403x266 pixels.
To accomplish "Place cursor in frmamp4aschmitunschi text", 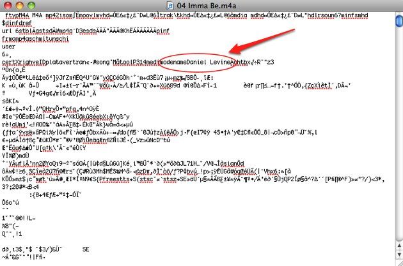I will [x=35, y=39].
